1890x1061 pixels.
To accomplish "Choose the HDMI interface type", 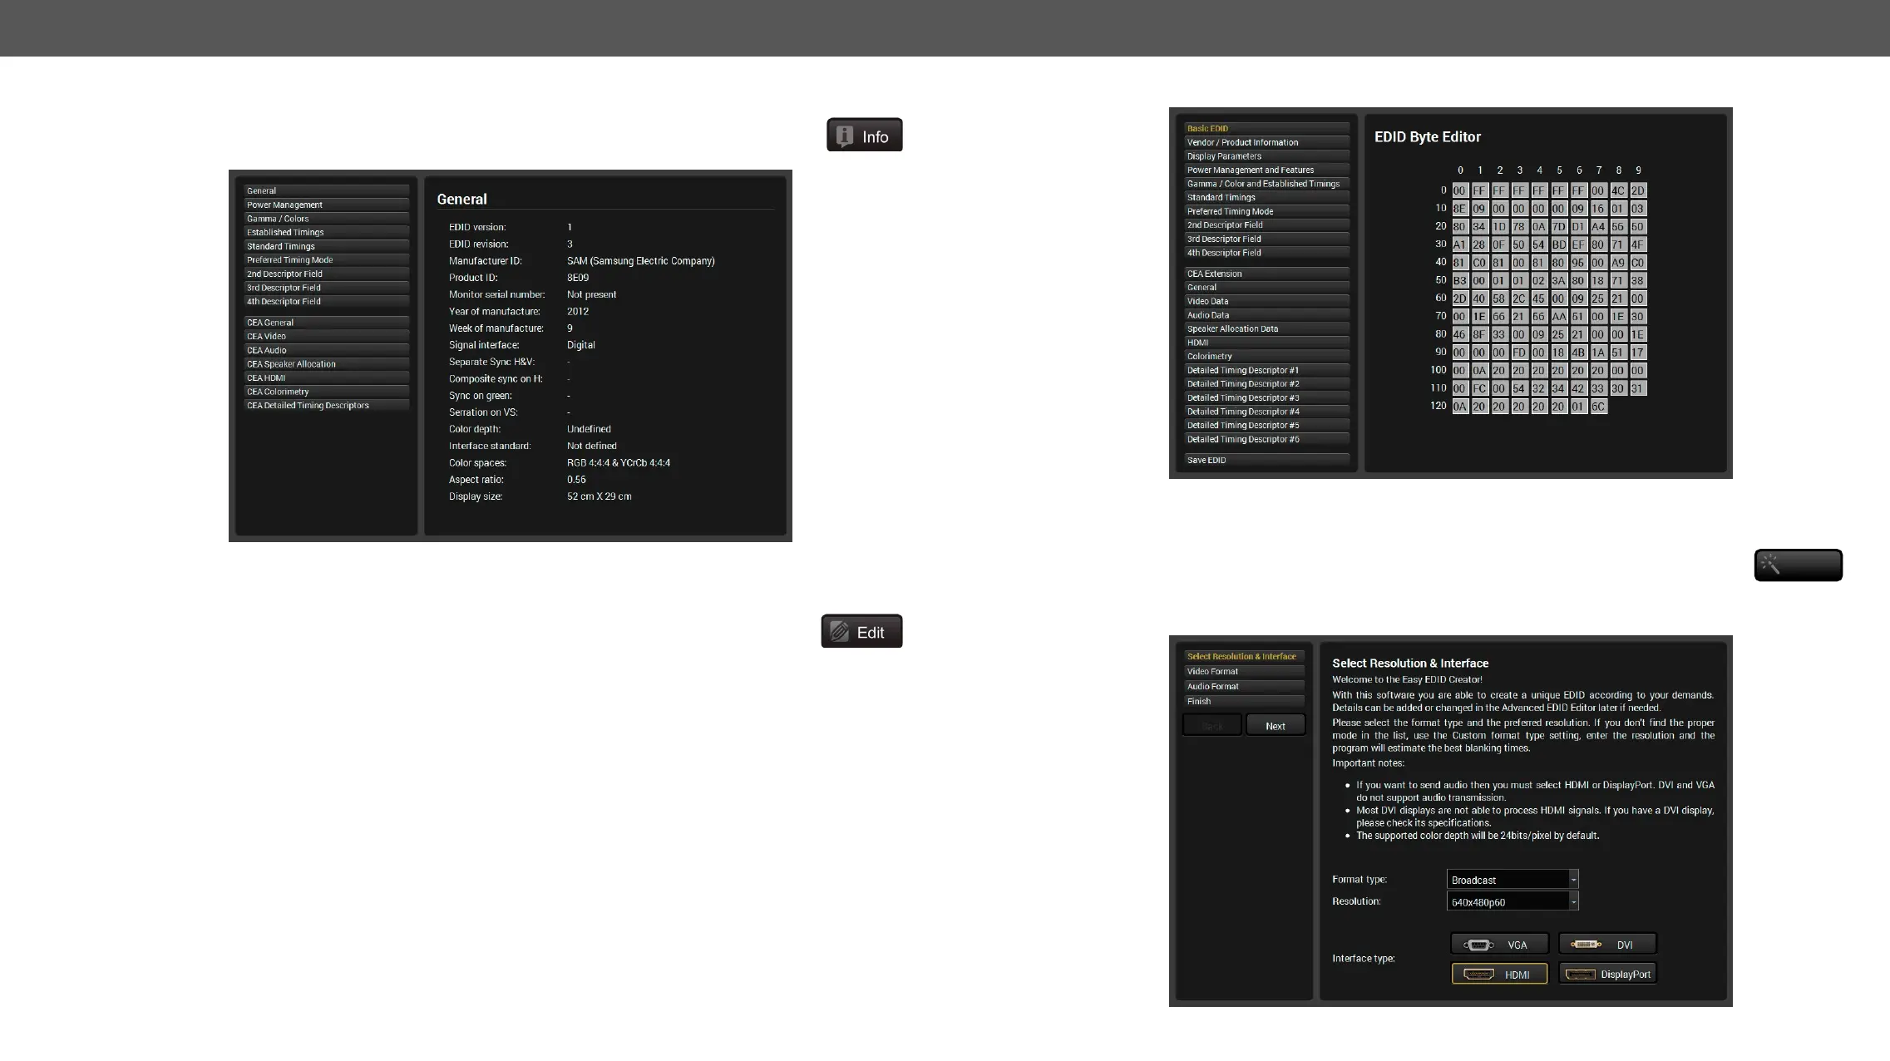I will [x=1499, y=974].
